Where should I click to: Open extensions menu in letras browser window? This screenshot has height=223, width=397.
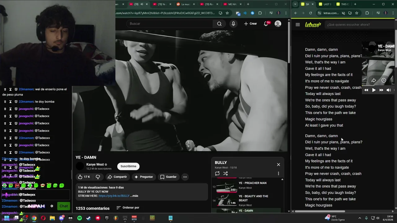[x=367, y=13]
